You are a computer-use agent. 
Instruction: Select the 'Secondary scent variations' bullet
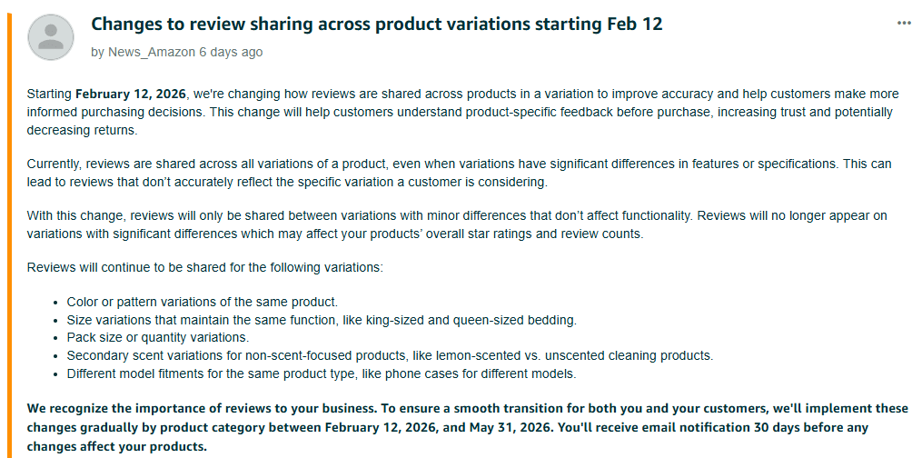pyautogui.click(x=390, y=355)
